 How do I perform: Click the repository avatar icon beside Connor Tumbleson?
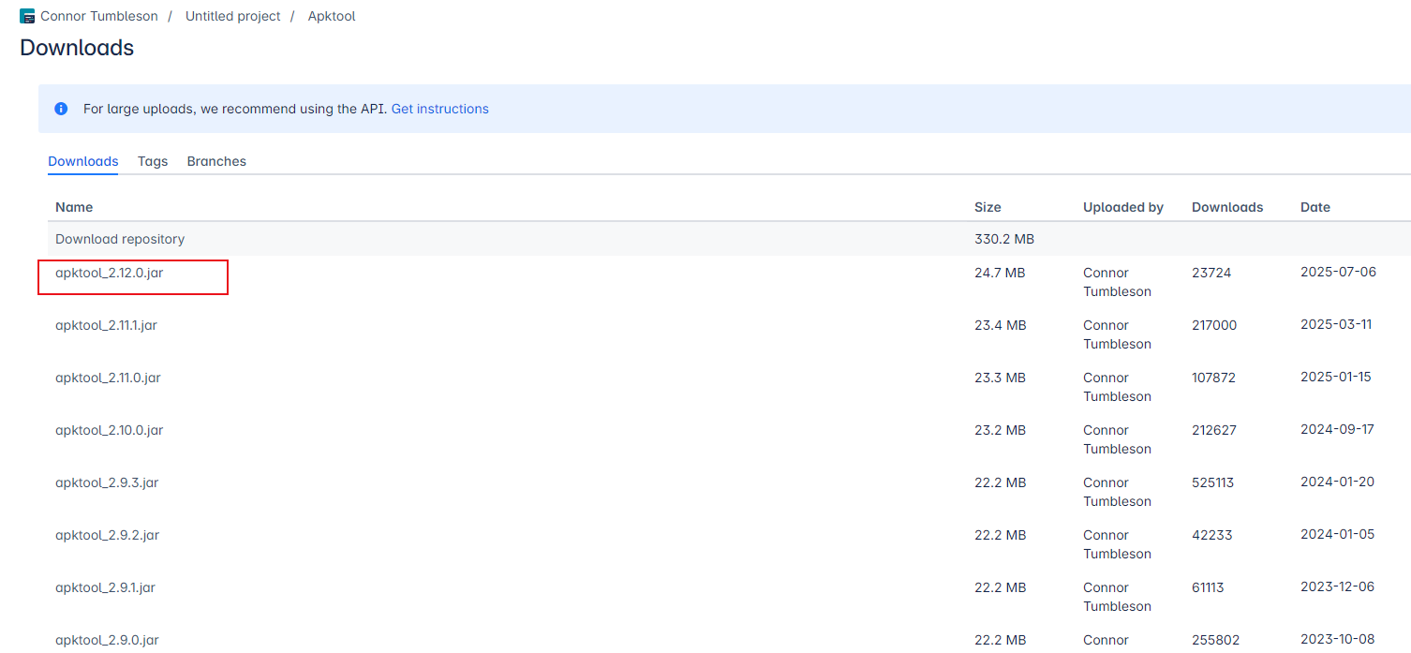27,16
